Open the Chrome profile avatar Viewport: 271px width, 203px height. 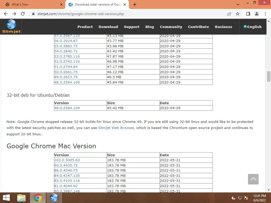[257, 14]
